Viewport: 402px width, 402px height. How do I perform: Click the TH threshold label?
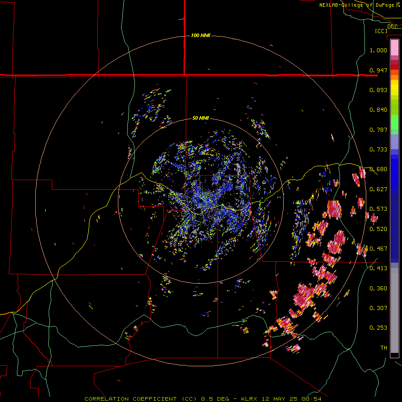coord(384,348)
